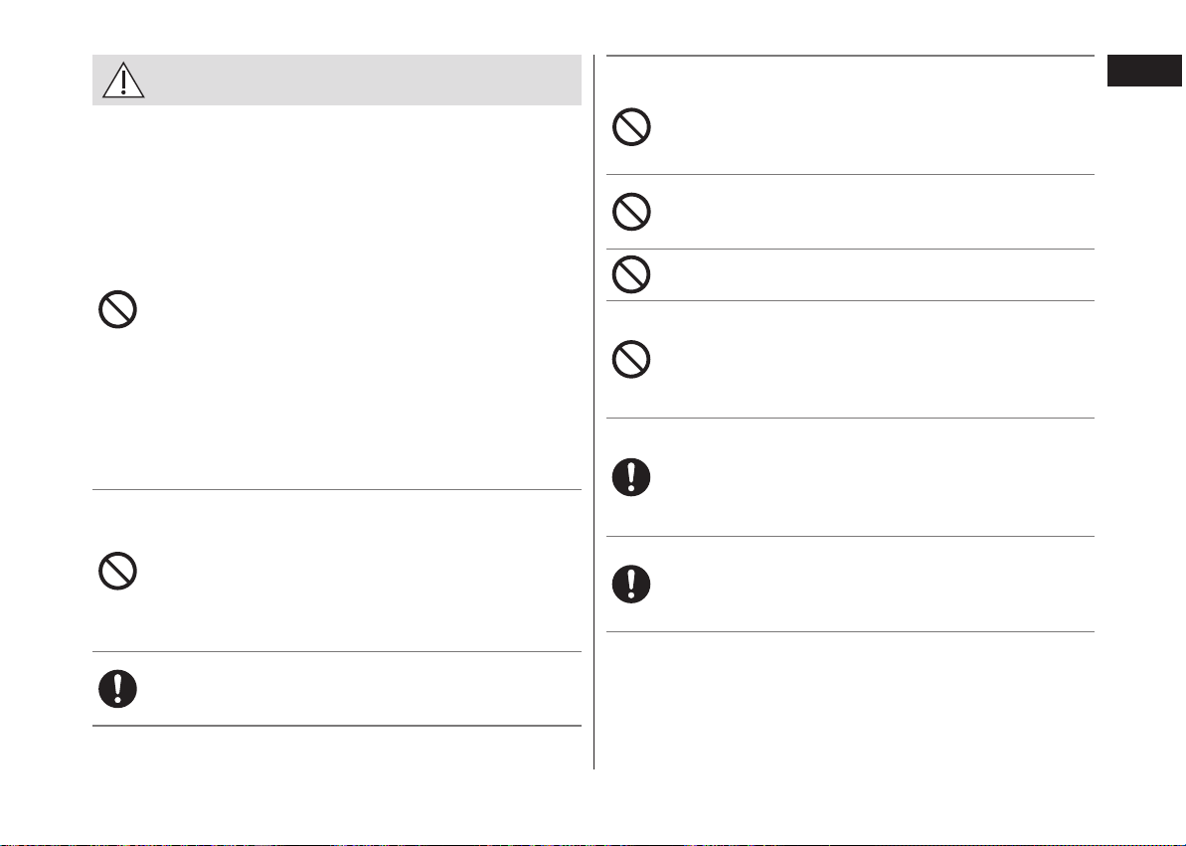
Task: Click the second prohibition icon in left column
Action: (x=117, y=571)
